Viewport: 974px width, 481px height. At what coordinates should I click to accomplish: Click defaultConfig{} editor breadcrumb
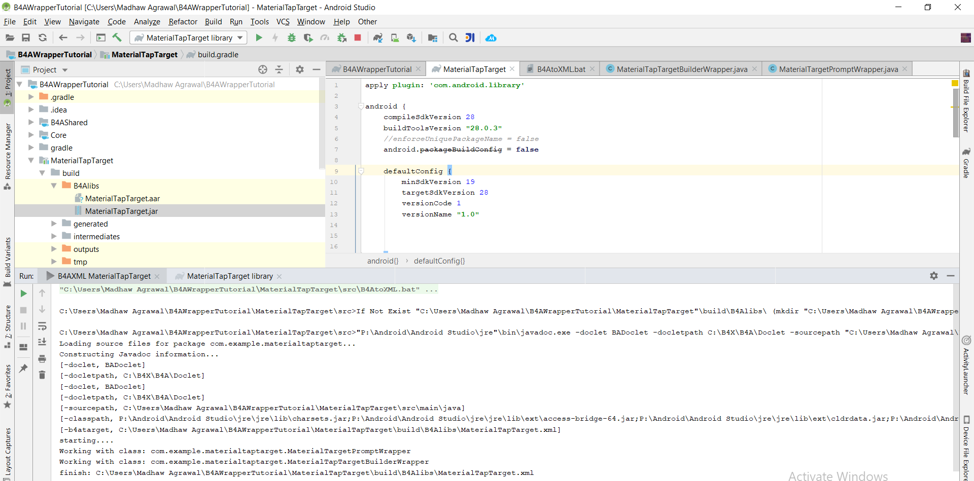pyautogui.click(x=439, y=261)
